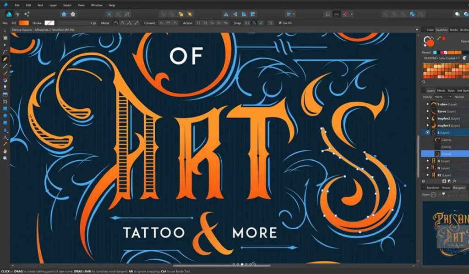Screen dimensions: 469x274
Task: Select the Corner tool
Action: click(x=5, y=52)
